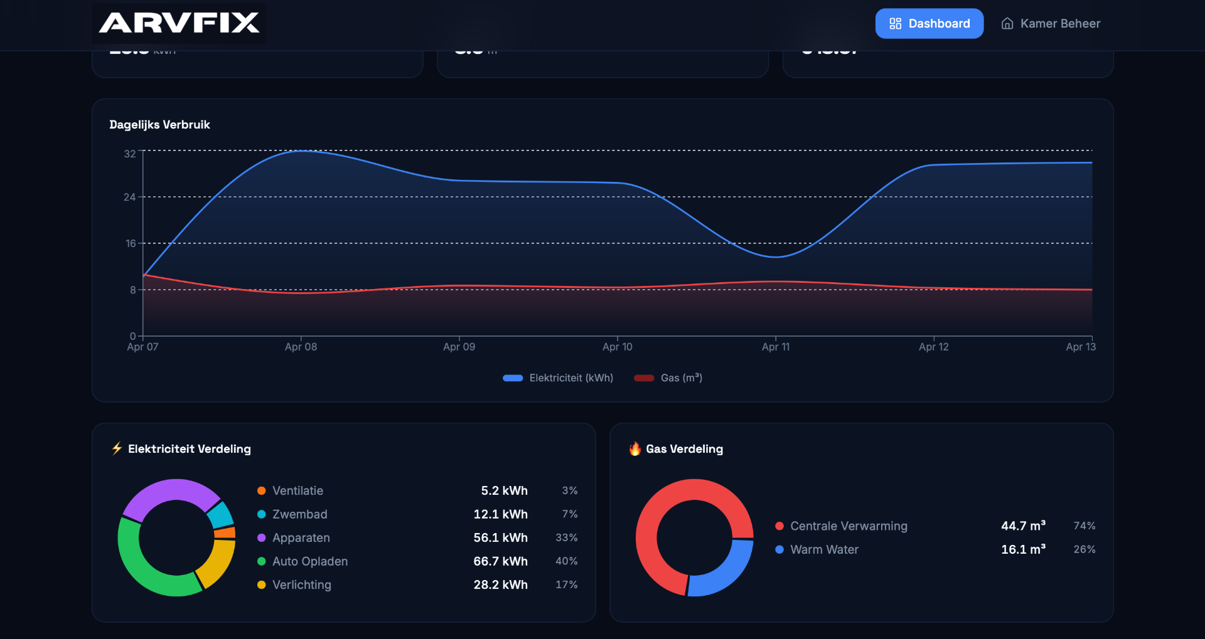Toggle Gas (m³) series in chart legend
Viewport: 1205px width, 639px height.
tap(668, 378)
